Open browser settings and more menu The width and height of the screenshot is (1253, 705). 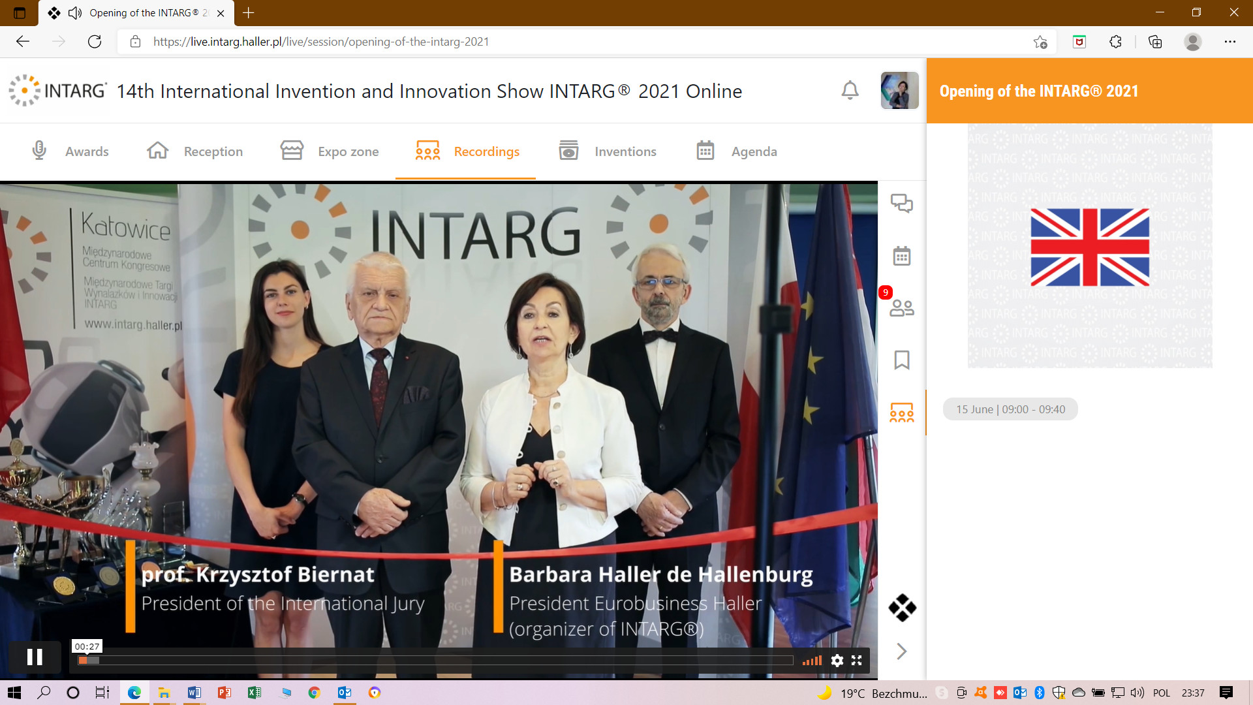click(x=1230, y=42)
